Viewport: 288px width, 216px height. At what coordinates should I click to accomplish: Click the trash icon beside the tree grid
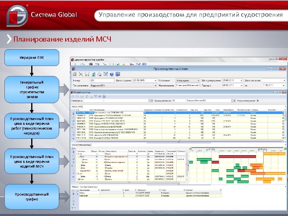[x=73, y=152]
